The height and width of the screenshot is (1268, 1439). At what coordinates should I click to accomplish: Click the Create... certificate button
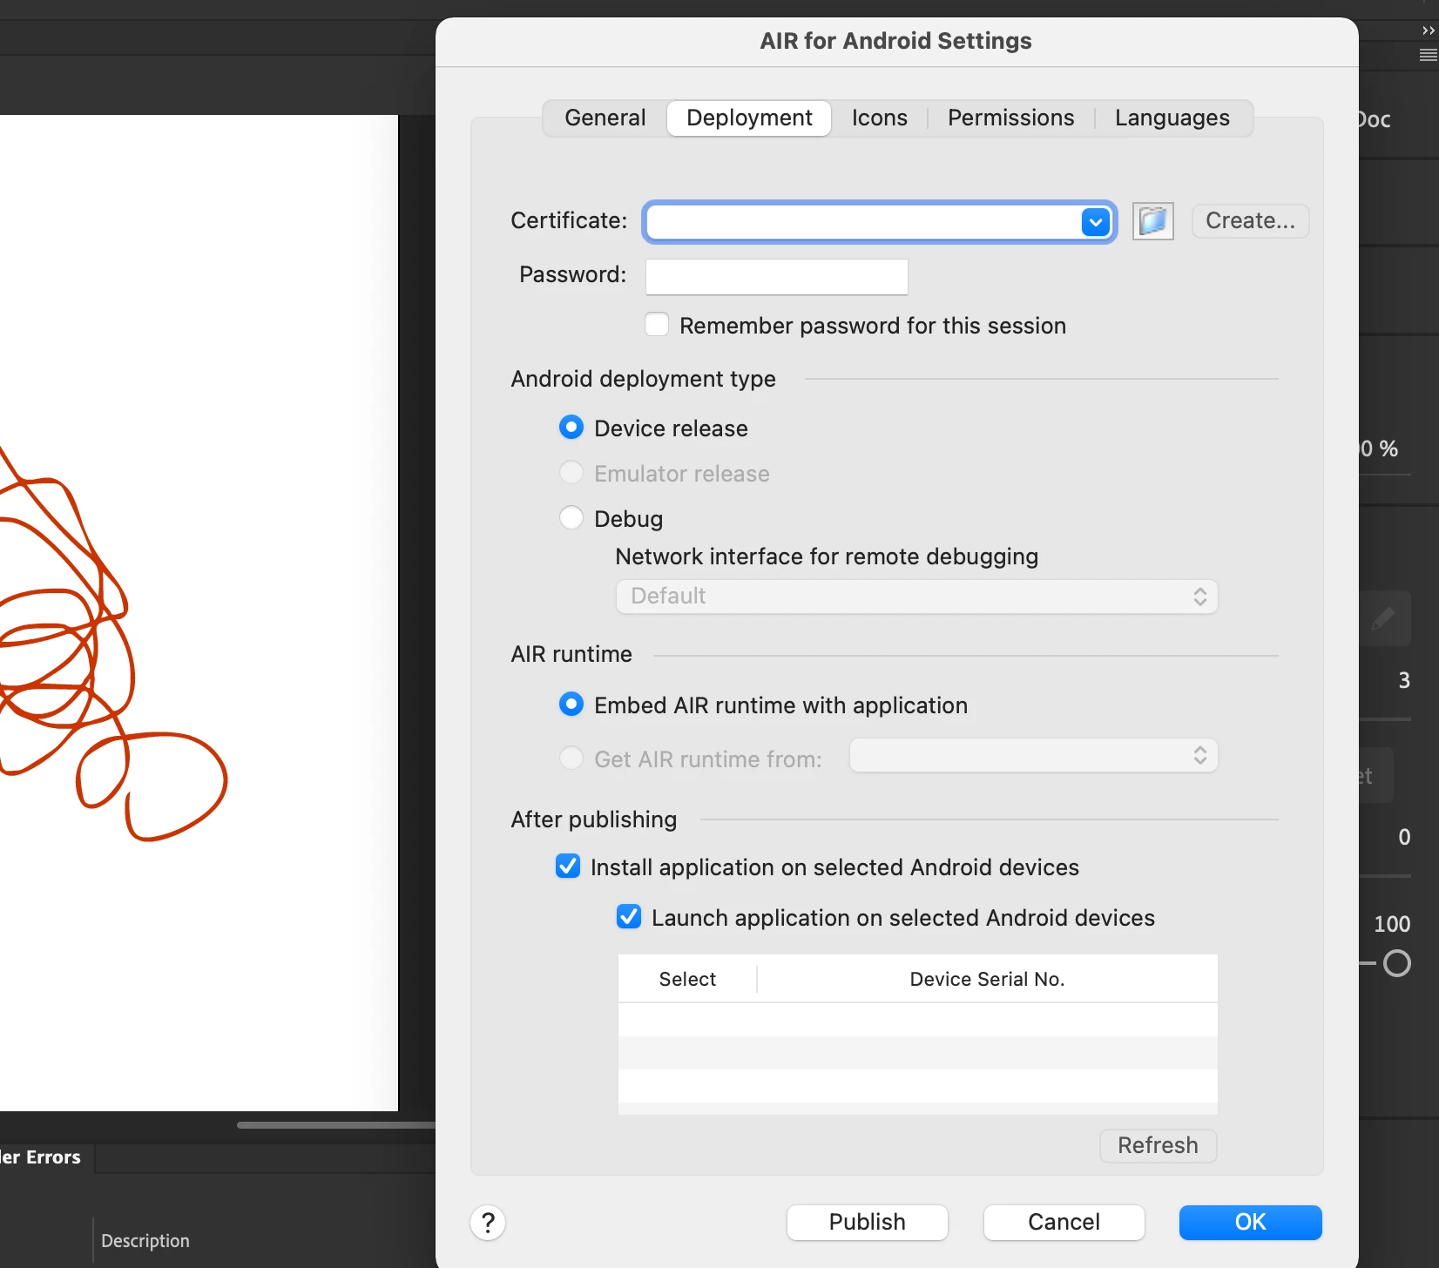1250,221
